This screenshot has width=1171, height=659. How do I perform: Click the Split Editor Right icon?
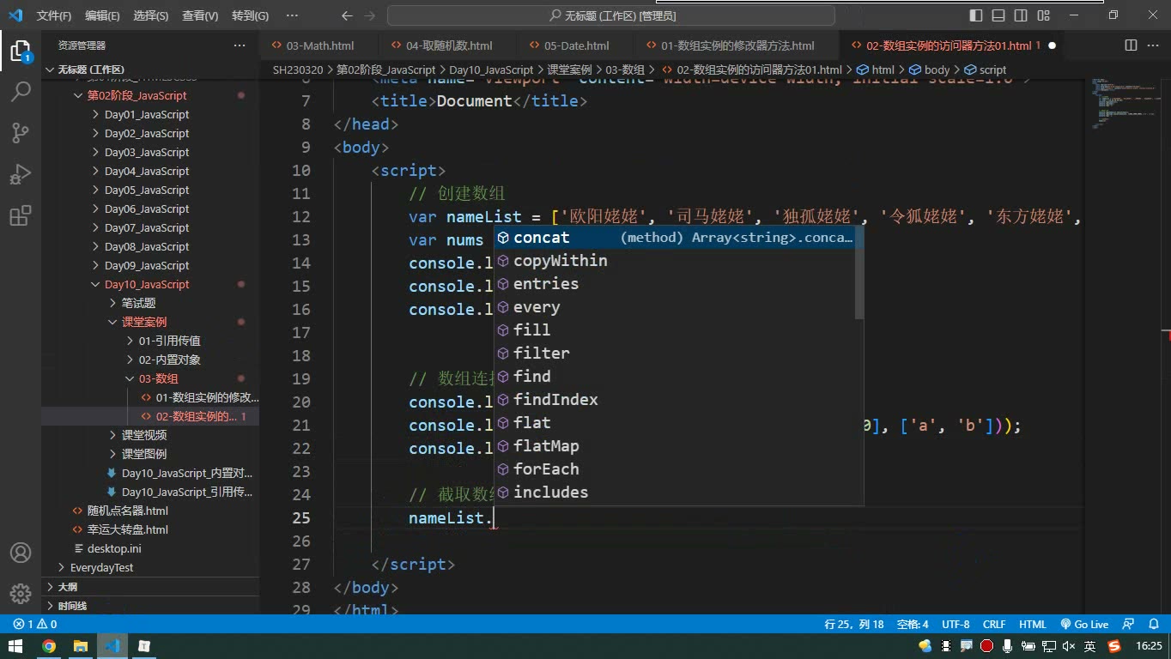(x=1131, y=45)
